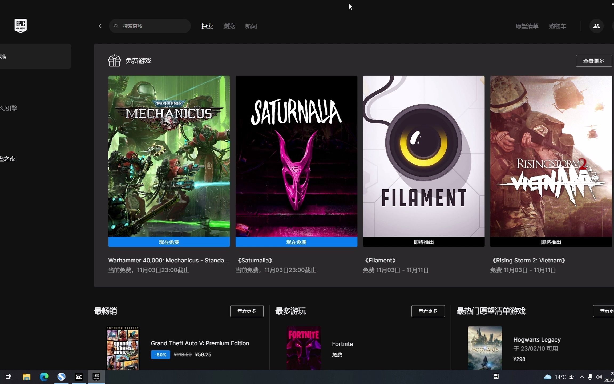
Task: Select the 幻引擎 sidebar item
Action: click(9, 108)
